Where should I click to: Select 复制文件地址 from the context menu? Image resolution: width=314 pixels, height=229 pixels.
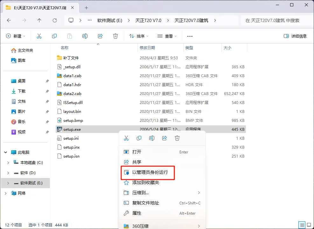(x=162, y=203)
